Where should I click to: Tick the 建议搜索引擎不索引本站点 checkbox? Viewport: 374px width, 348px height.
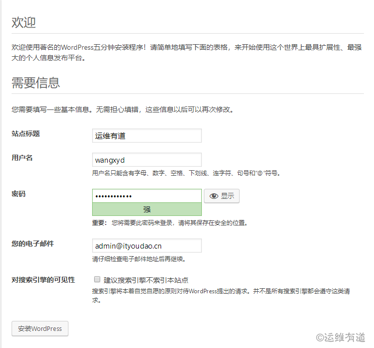97,279
